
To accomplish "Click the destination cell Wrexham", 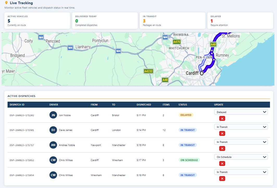I will click(117, 160).
